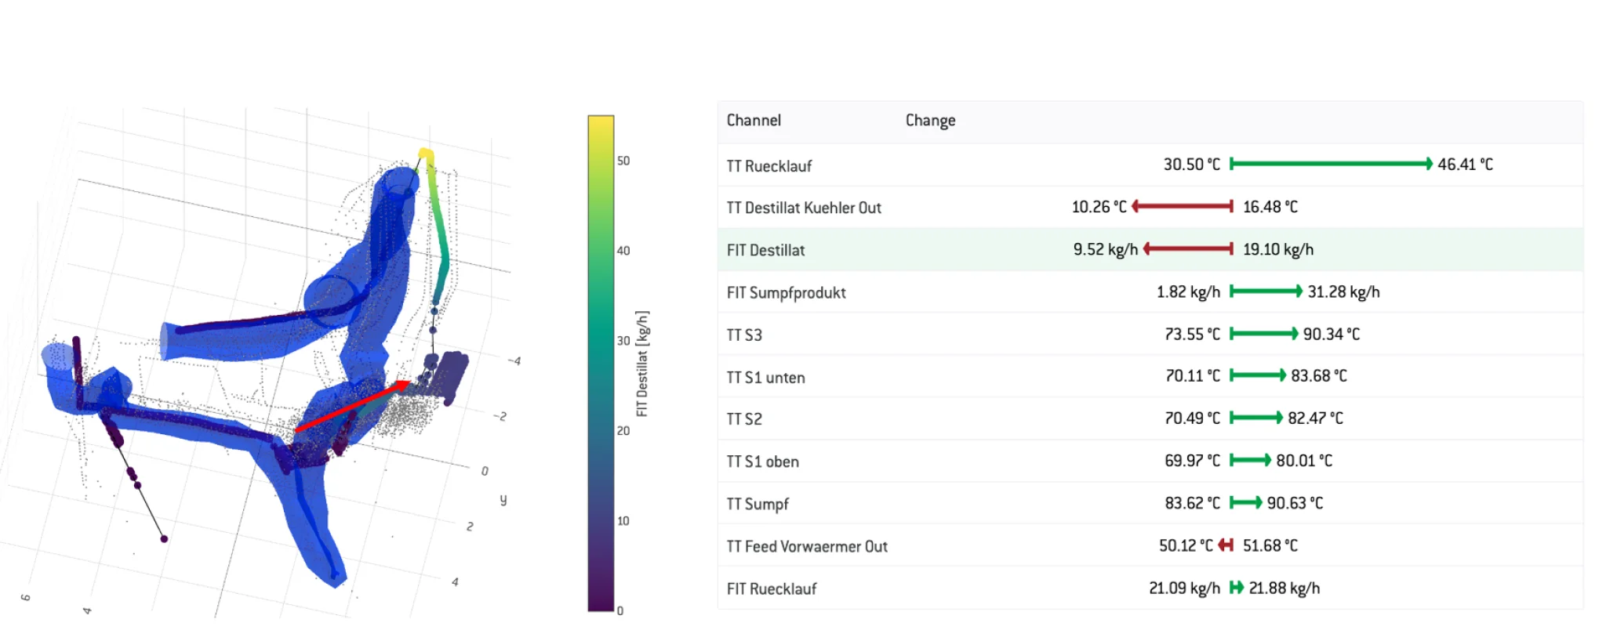This screenshot has width=1606, height=641.
Task: Click the 51.68 °C value
Action: tap(1270, 545)
